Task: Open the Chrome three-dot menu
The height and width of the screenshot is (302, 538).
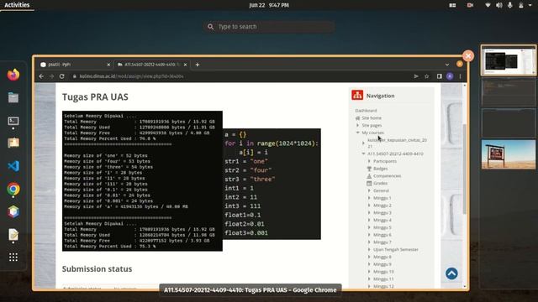Action: click(460, 76)
